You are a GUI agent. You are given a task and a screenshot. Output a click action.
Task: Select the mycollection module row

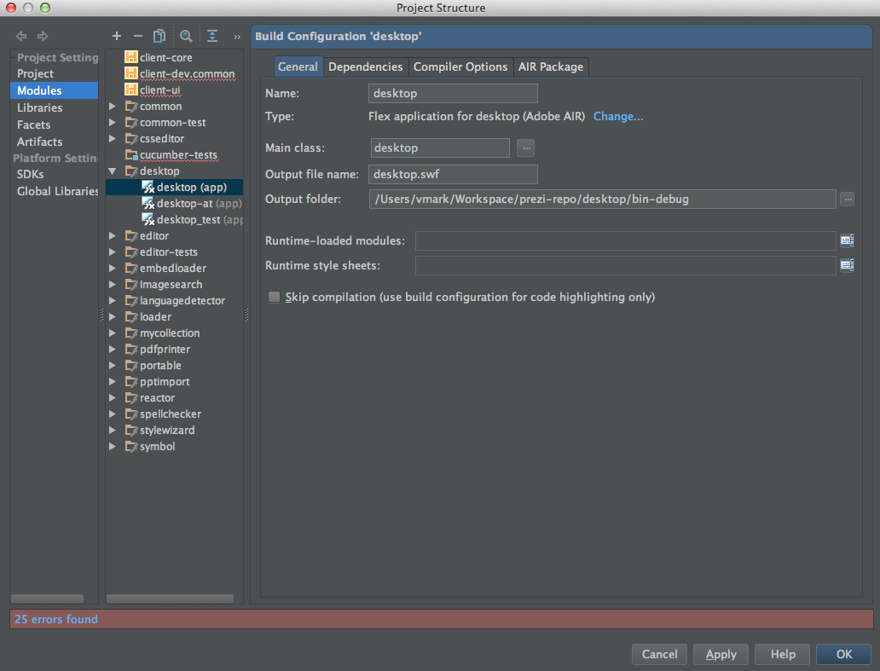point(175,333)
